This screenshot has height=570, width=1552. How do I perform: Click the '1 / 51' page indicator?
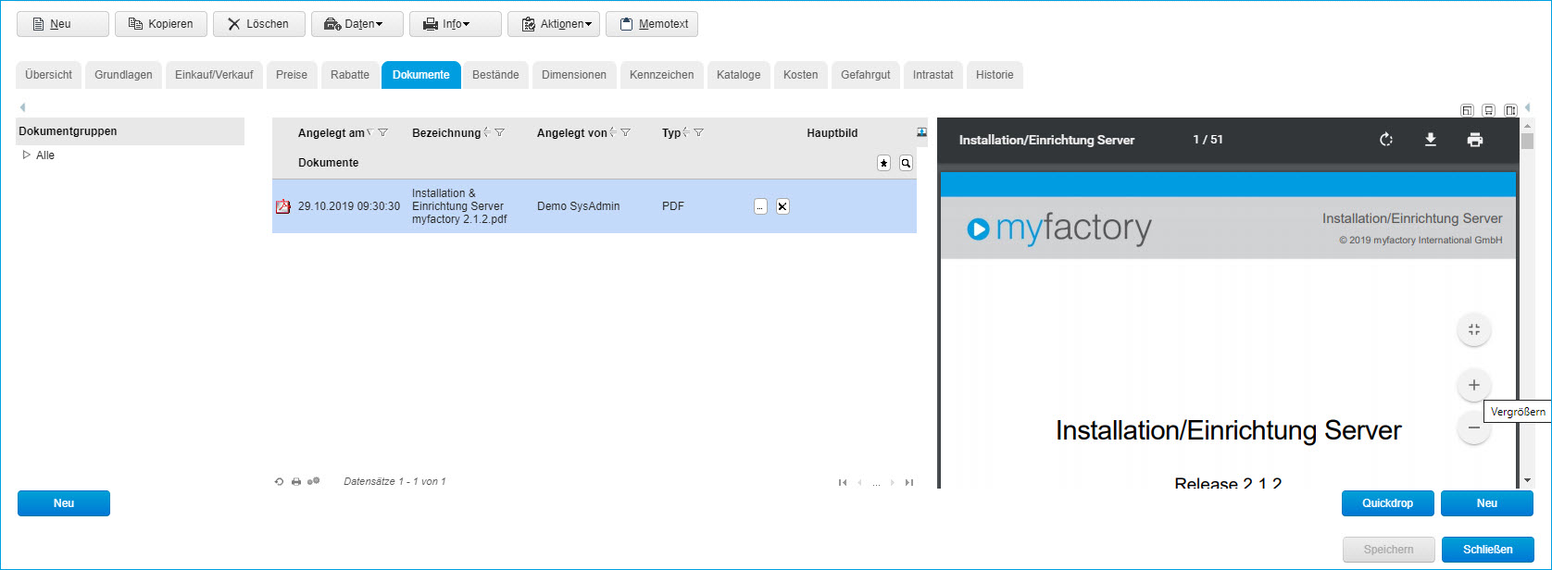1208,140
